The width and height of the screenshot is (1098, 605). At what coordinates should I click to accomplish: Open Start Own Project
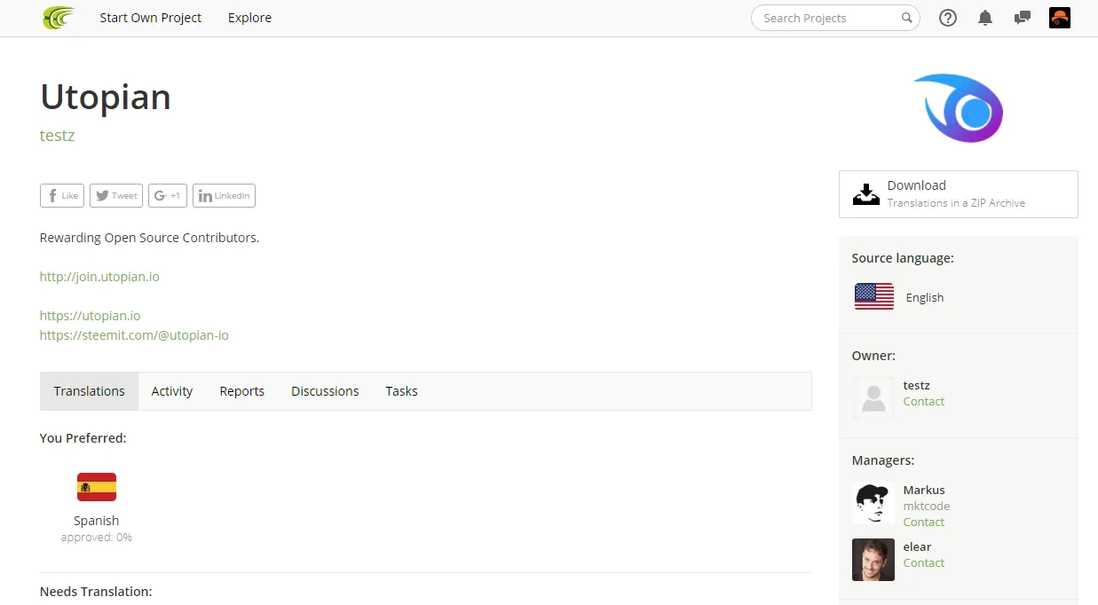click(151, 18)
